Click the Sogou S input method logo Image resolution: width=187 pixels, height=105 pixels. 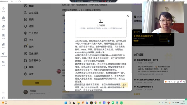coord(166,82)
